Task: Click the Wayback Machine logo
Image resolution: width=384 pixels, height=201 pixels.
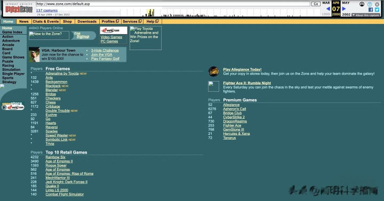Action: tap(19, 9)
